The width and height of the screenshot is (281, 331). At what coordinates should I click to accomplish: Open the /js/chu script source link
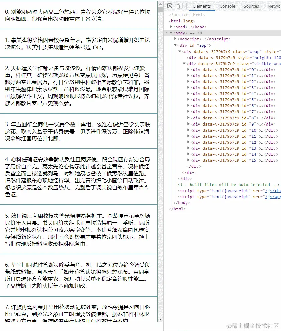pos(273,191)
